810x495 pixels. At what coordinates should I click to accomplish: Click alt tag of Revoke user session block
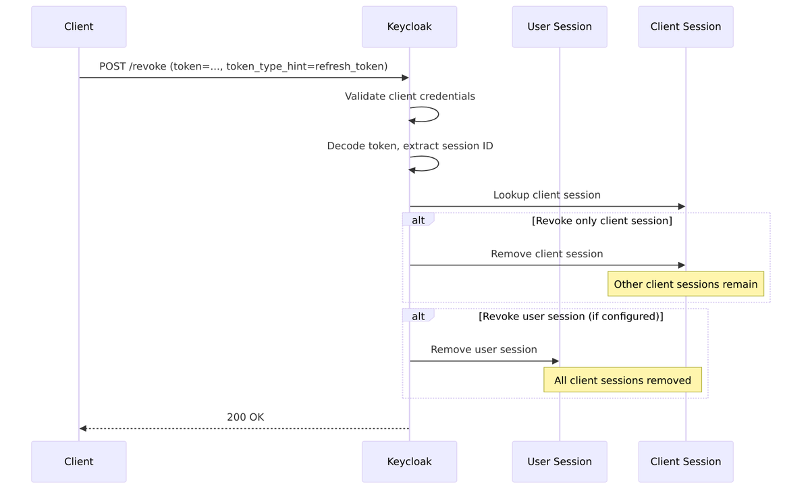[x=418, y=316]
